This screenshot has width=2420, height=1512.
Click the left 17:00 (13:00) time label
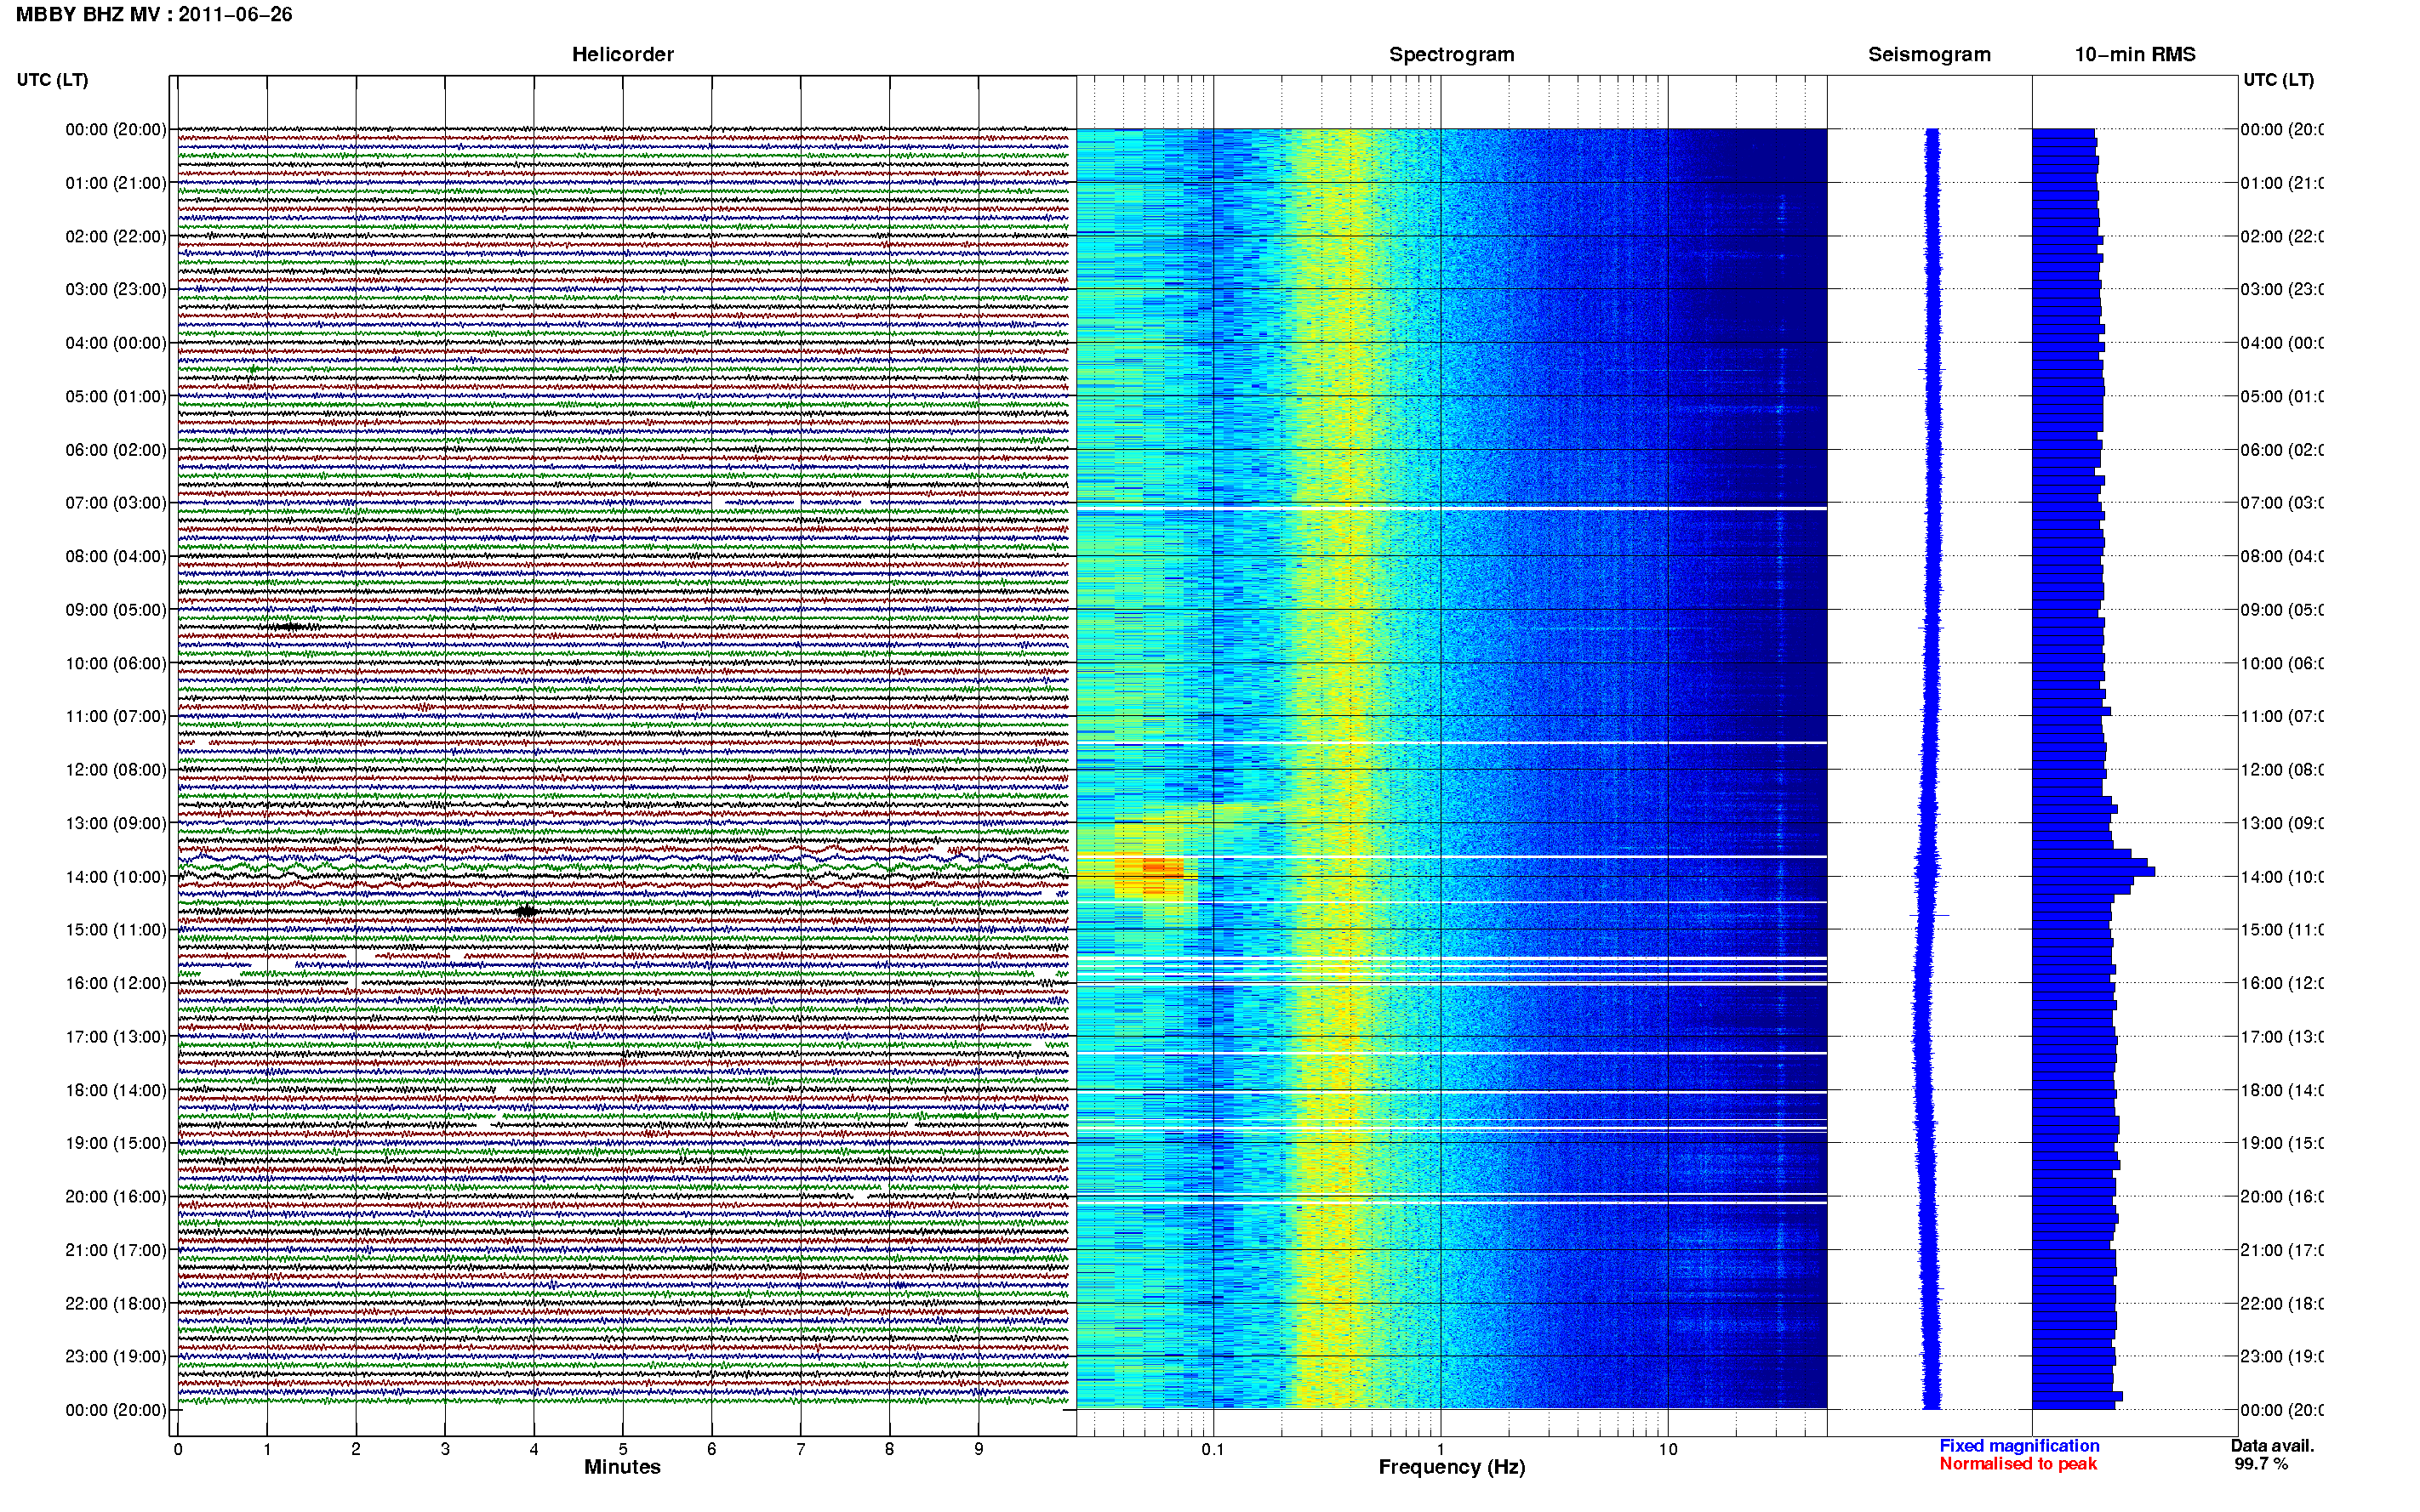(x=116, y=1036)
